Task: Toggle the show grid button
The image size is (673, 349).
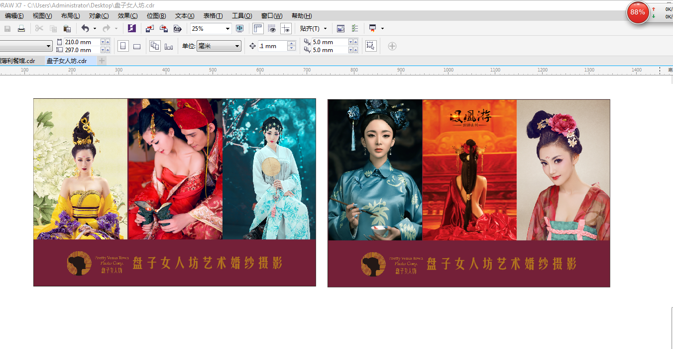Action: pyautogui.click(x=272, y=29)
